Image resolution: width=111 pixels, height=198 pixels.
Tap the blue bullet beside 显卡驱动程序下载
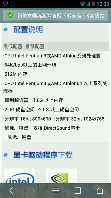coord(6,155)
